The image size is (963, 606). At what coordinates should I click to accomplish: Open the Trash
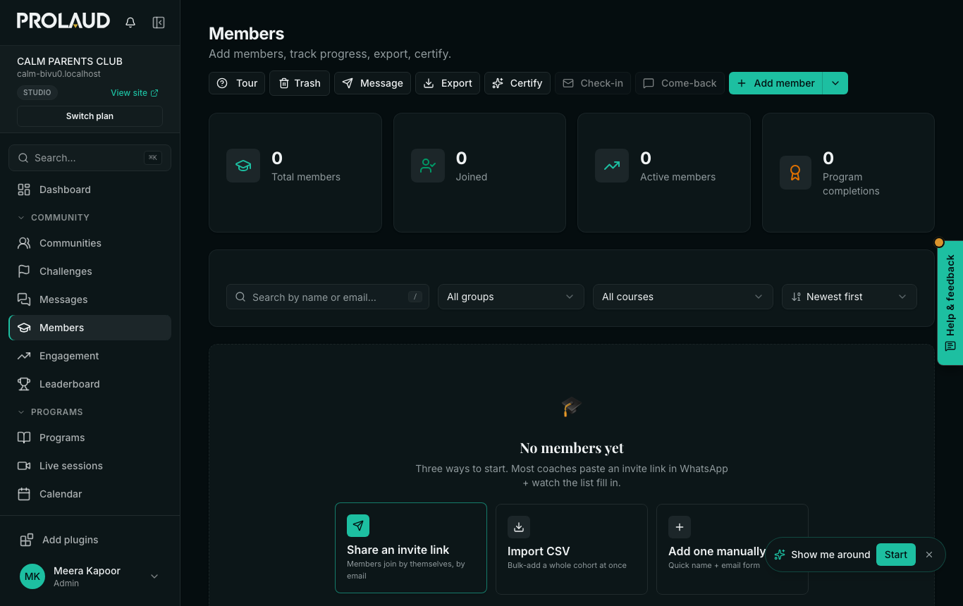tap(300, 83)
